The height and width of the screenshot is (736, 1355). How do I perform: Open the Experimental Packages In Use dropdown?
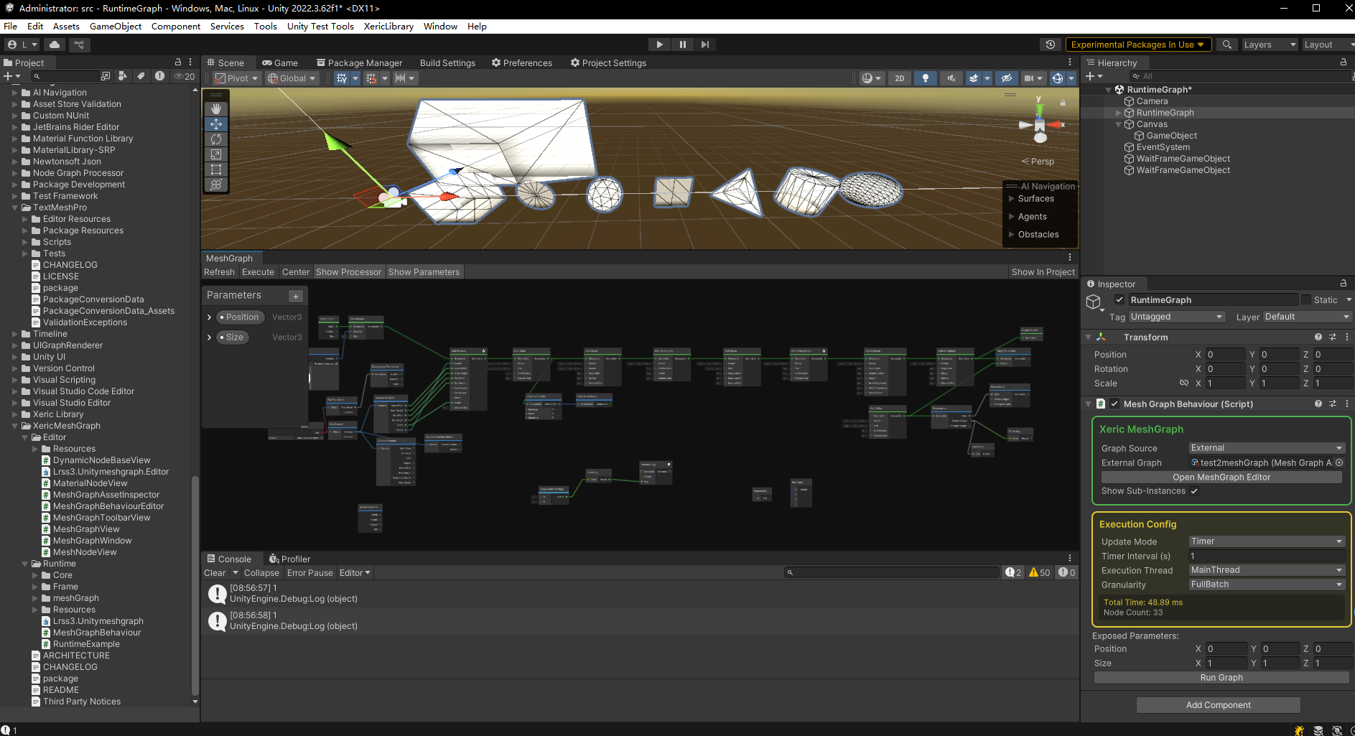click(1138, 45)
